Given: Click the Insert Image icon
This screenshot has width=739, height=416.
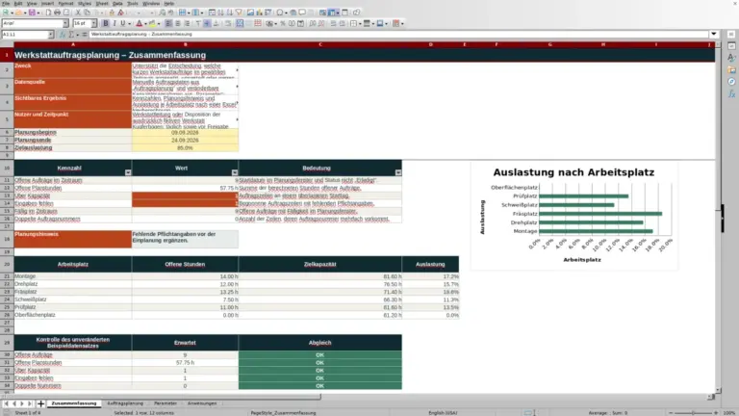Looking at the screenshot, I should 250,13.
